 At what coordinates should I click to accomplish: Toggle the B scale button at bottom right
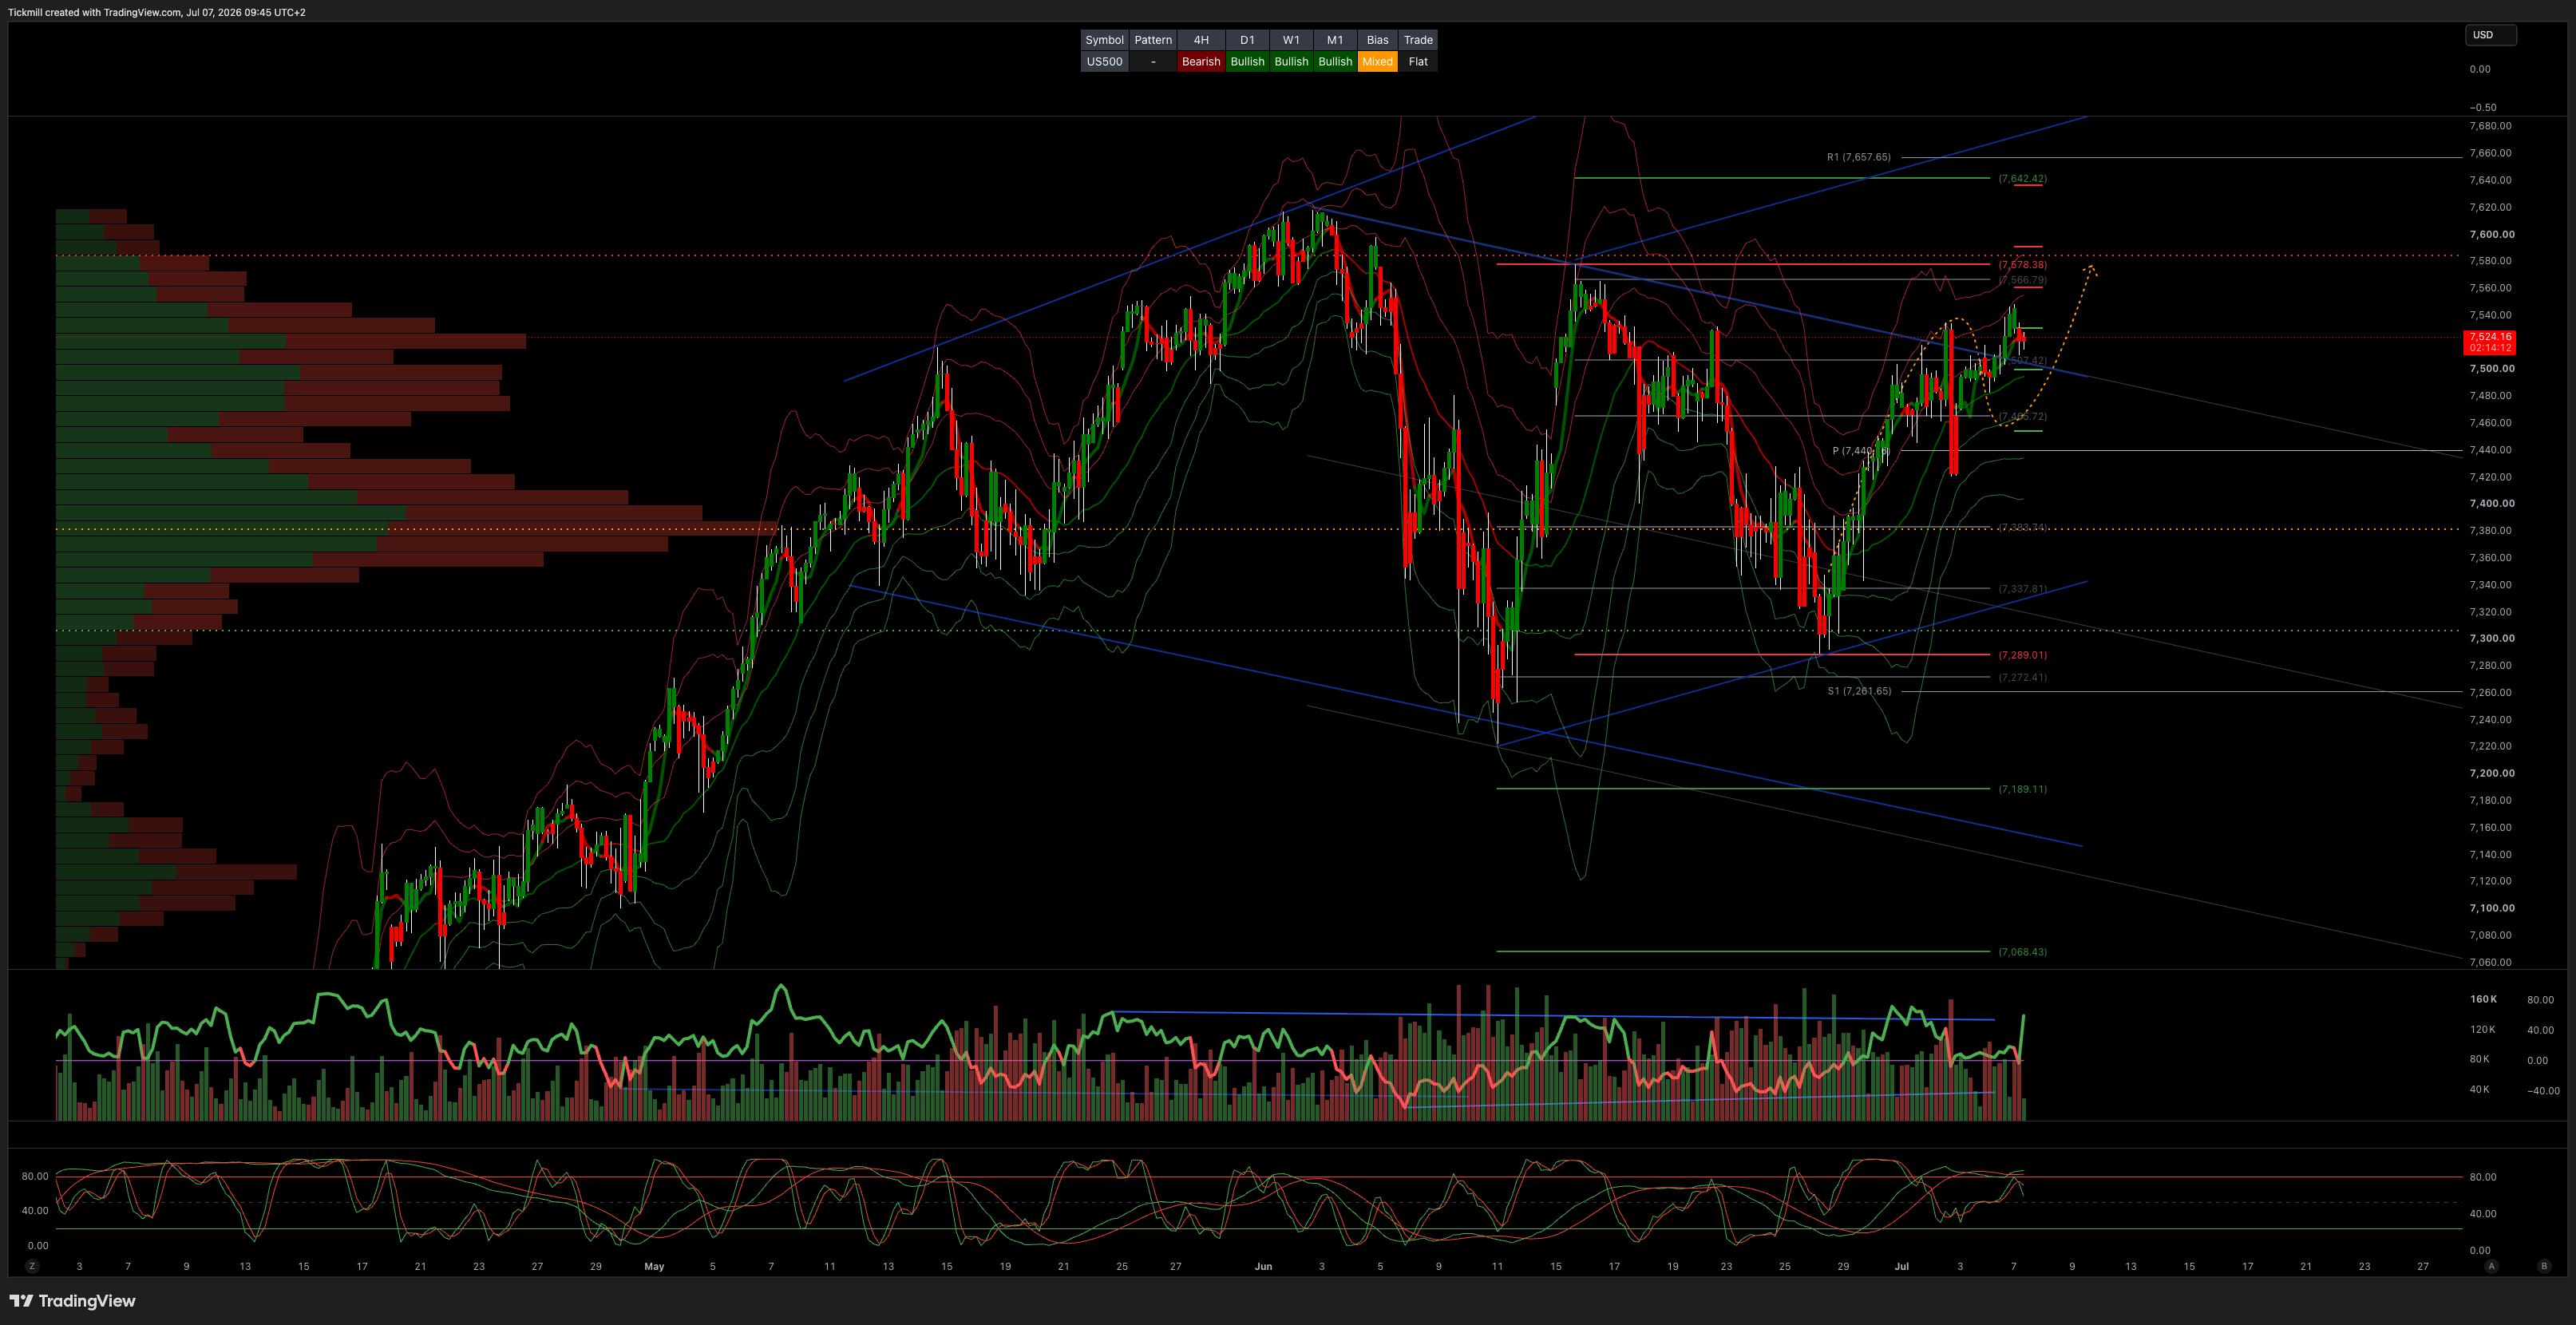click(x=2544, y=1266)
